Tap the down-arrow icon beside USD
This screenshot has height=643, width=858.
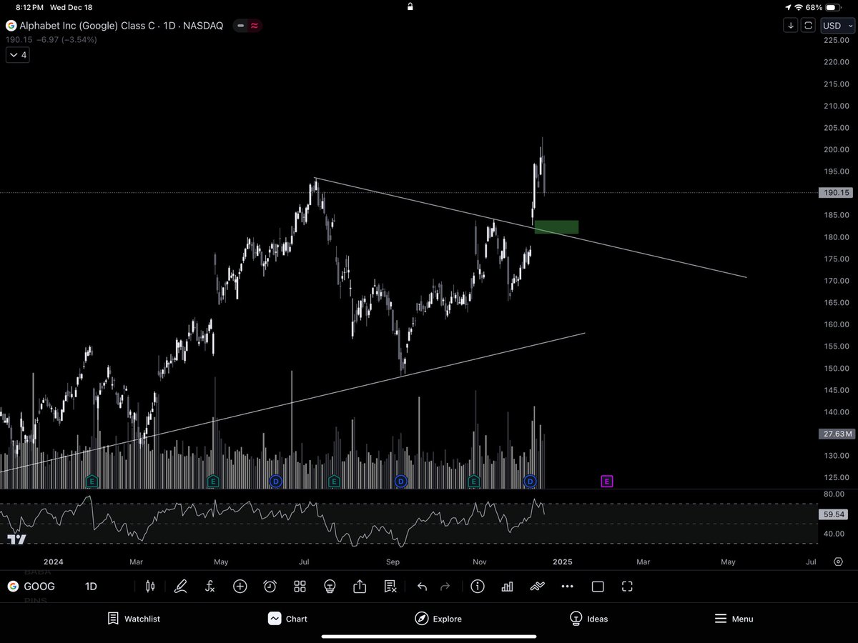[x=791, y=25]
